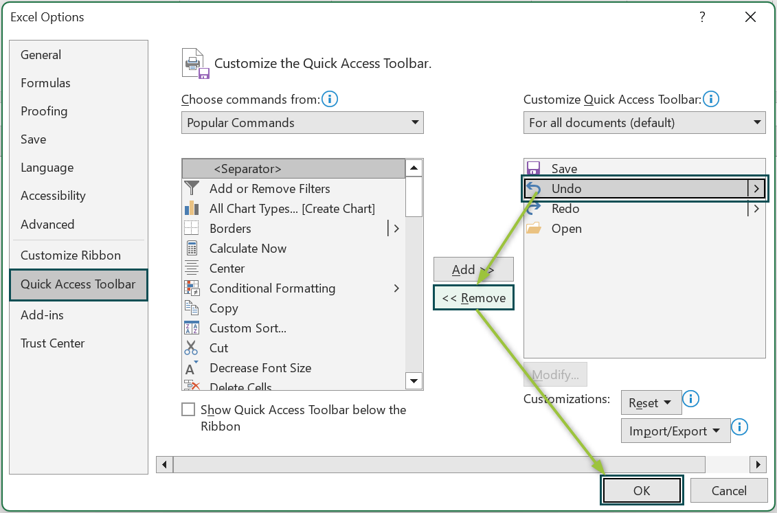Click the All Chart Types bar chart icon
The height and width of the screenshot is (513, 777).
191,208
